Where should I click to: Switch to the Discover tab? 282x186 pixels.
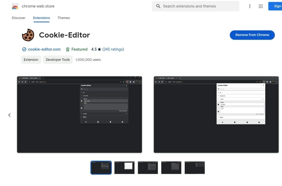click(x=19, y=18)
